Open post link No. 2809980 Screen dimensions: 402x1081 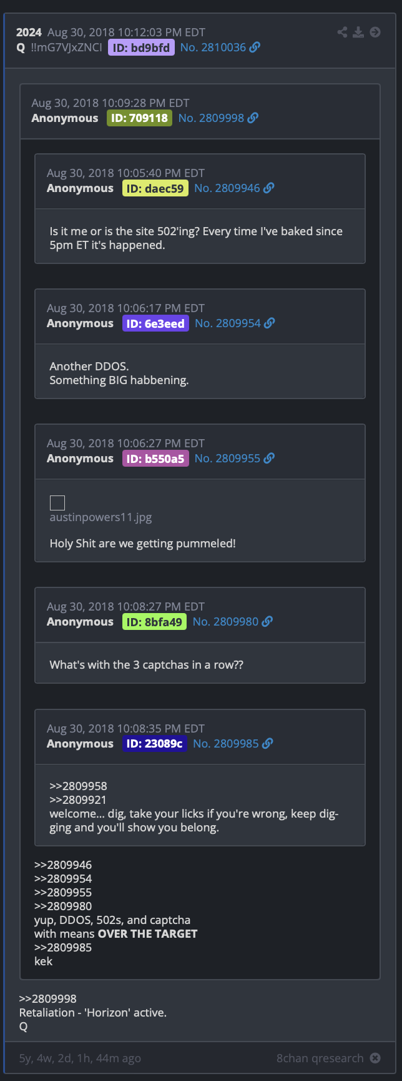[225, 622]
